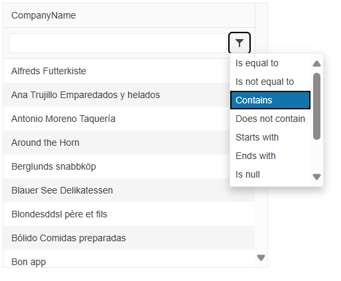Pick 'Does not contain' filter operator
This screenshot has height=281, width=341.
click(x=270, y=119)
